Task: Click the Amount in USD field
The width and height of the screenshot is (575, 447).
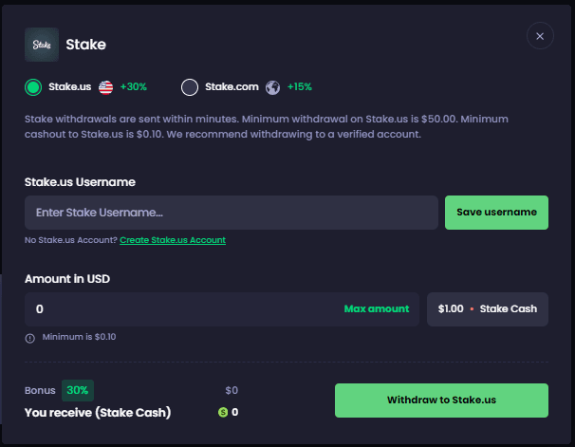Action: tap(180, 309)
